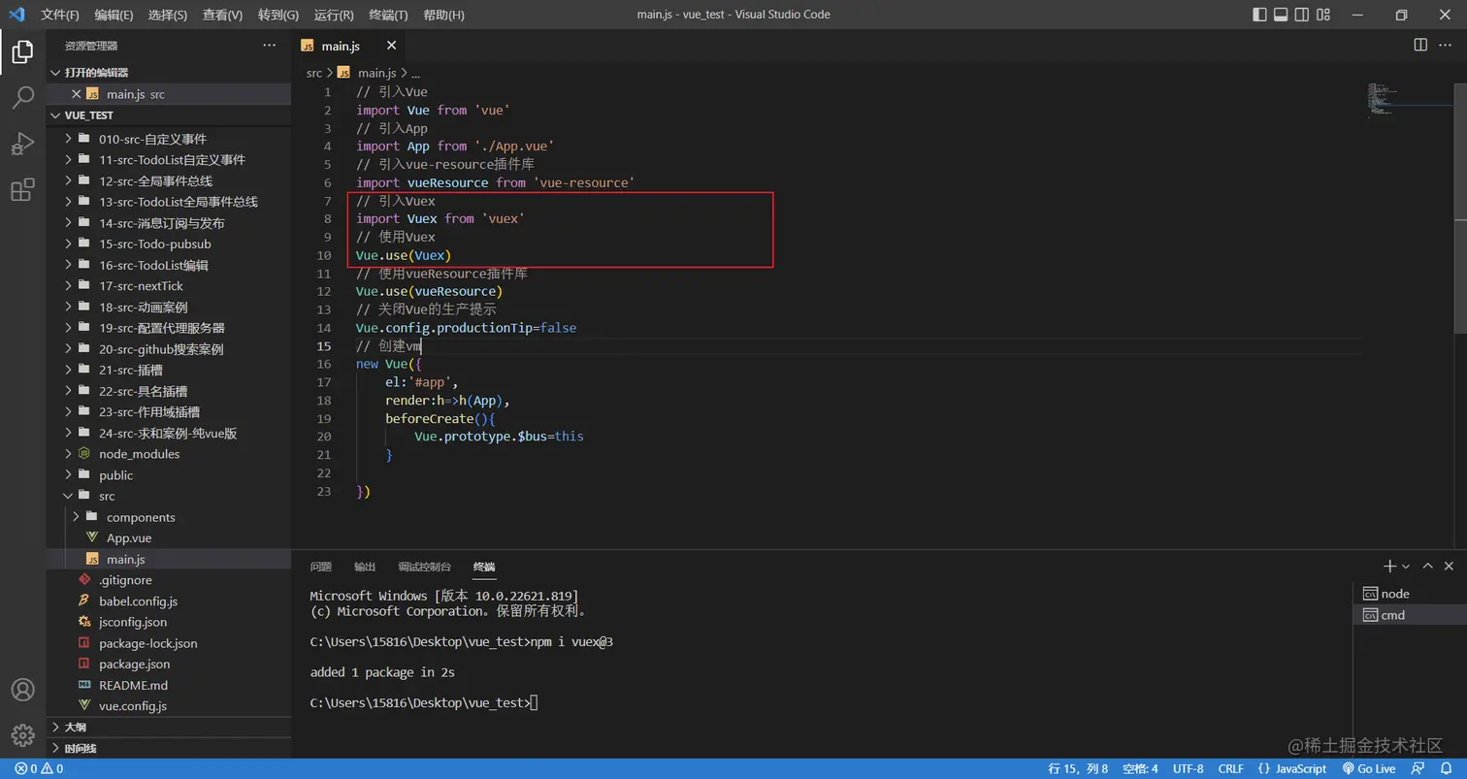Toggle the primary side bar layout icon
Viewport: 1467px width, 779px height.
1259,15
